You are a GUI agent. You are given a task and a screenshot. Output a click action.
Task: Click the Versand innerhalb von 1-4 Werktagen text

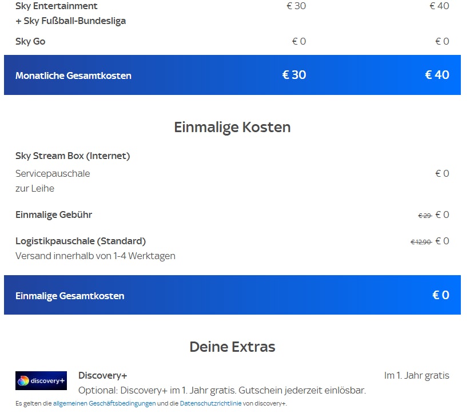click(95, 256)
